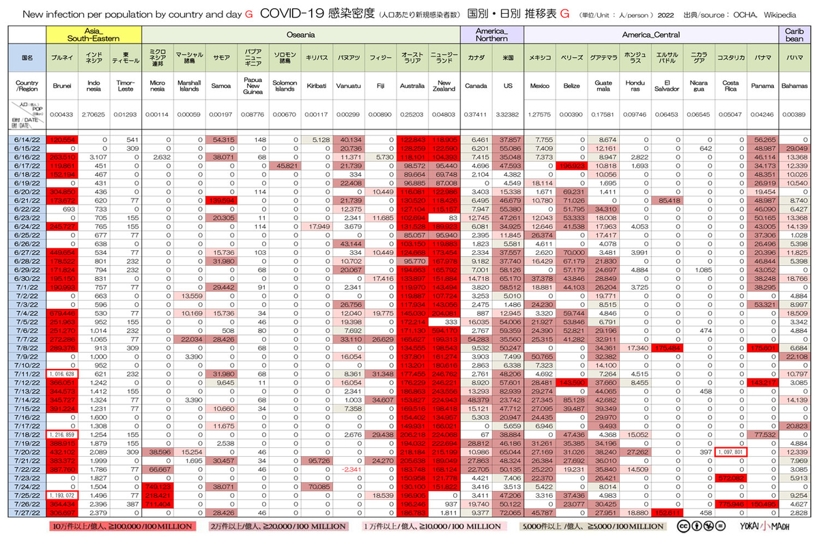Screen dimensions: 819x538
Task: Click the 7/11/22 date row label
Action: click(27, 374)
